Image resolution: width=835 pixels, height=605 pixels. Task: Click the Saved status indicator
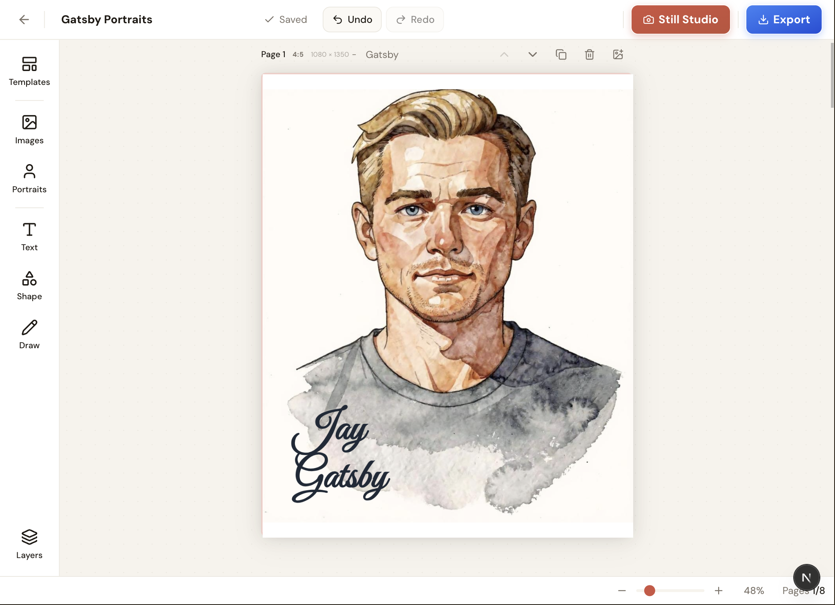(x=286, y=20)
